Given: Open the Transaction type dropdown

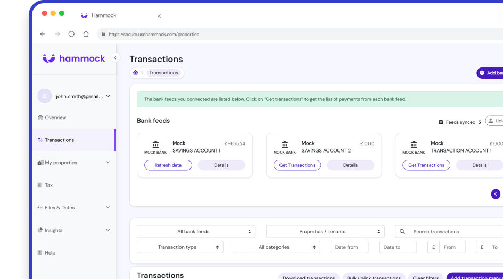Looking at the screenshot, I should [180, 247].
